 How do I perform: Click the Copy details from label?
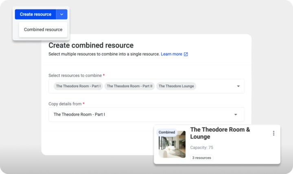click(65, 104)
